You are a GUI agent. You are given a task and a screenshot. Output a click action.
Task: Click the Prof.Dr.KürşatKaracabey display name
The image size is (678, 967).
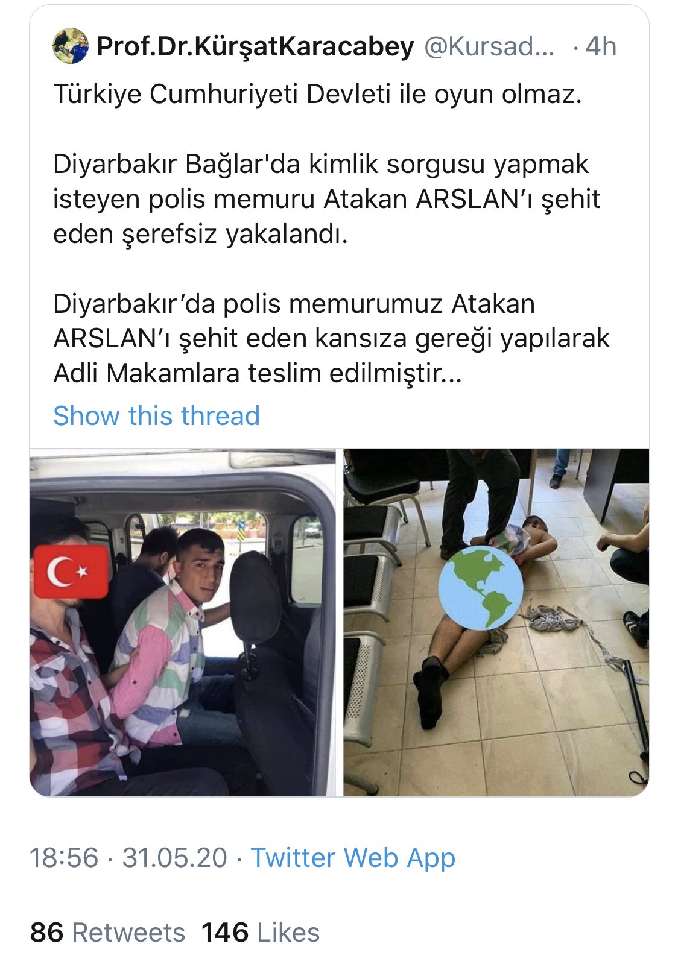(x=256, y=46)
